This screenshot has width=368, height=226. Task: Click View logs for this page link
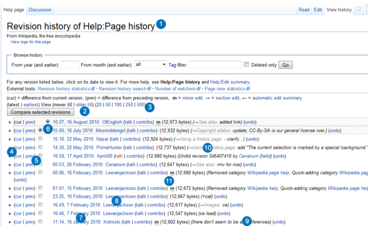(30, 42)
